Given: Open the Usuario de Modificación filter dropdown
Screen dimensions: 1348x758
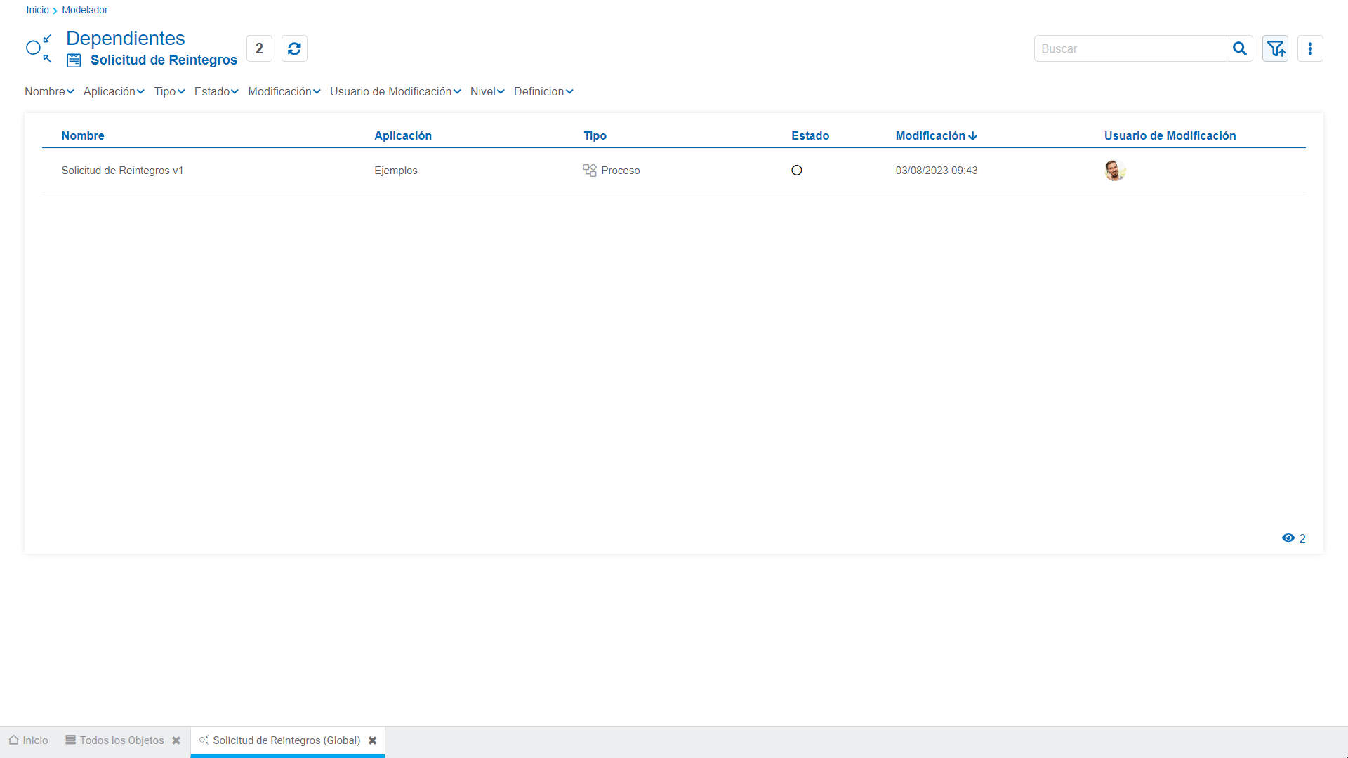Looking at the screenshot, I should coord(395,92).
